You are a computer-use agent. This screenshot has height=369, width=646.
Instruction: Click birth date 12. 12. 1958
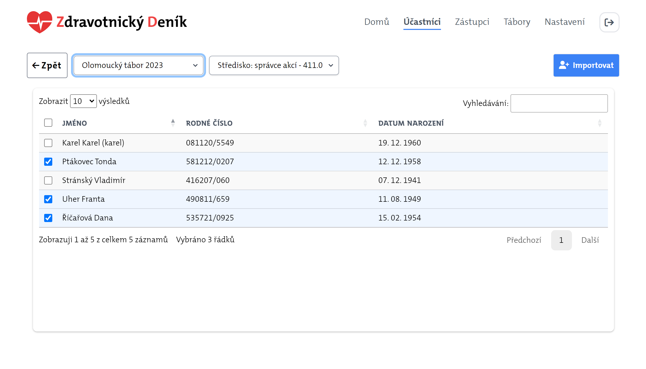[x=400, y=161]
